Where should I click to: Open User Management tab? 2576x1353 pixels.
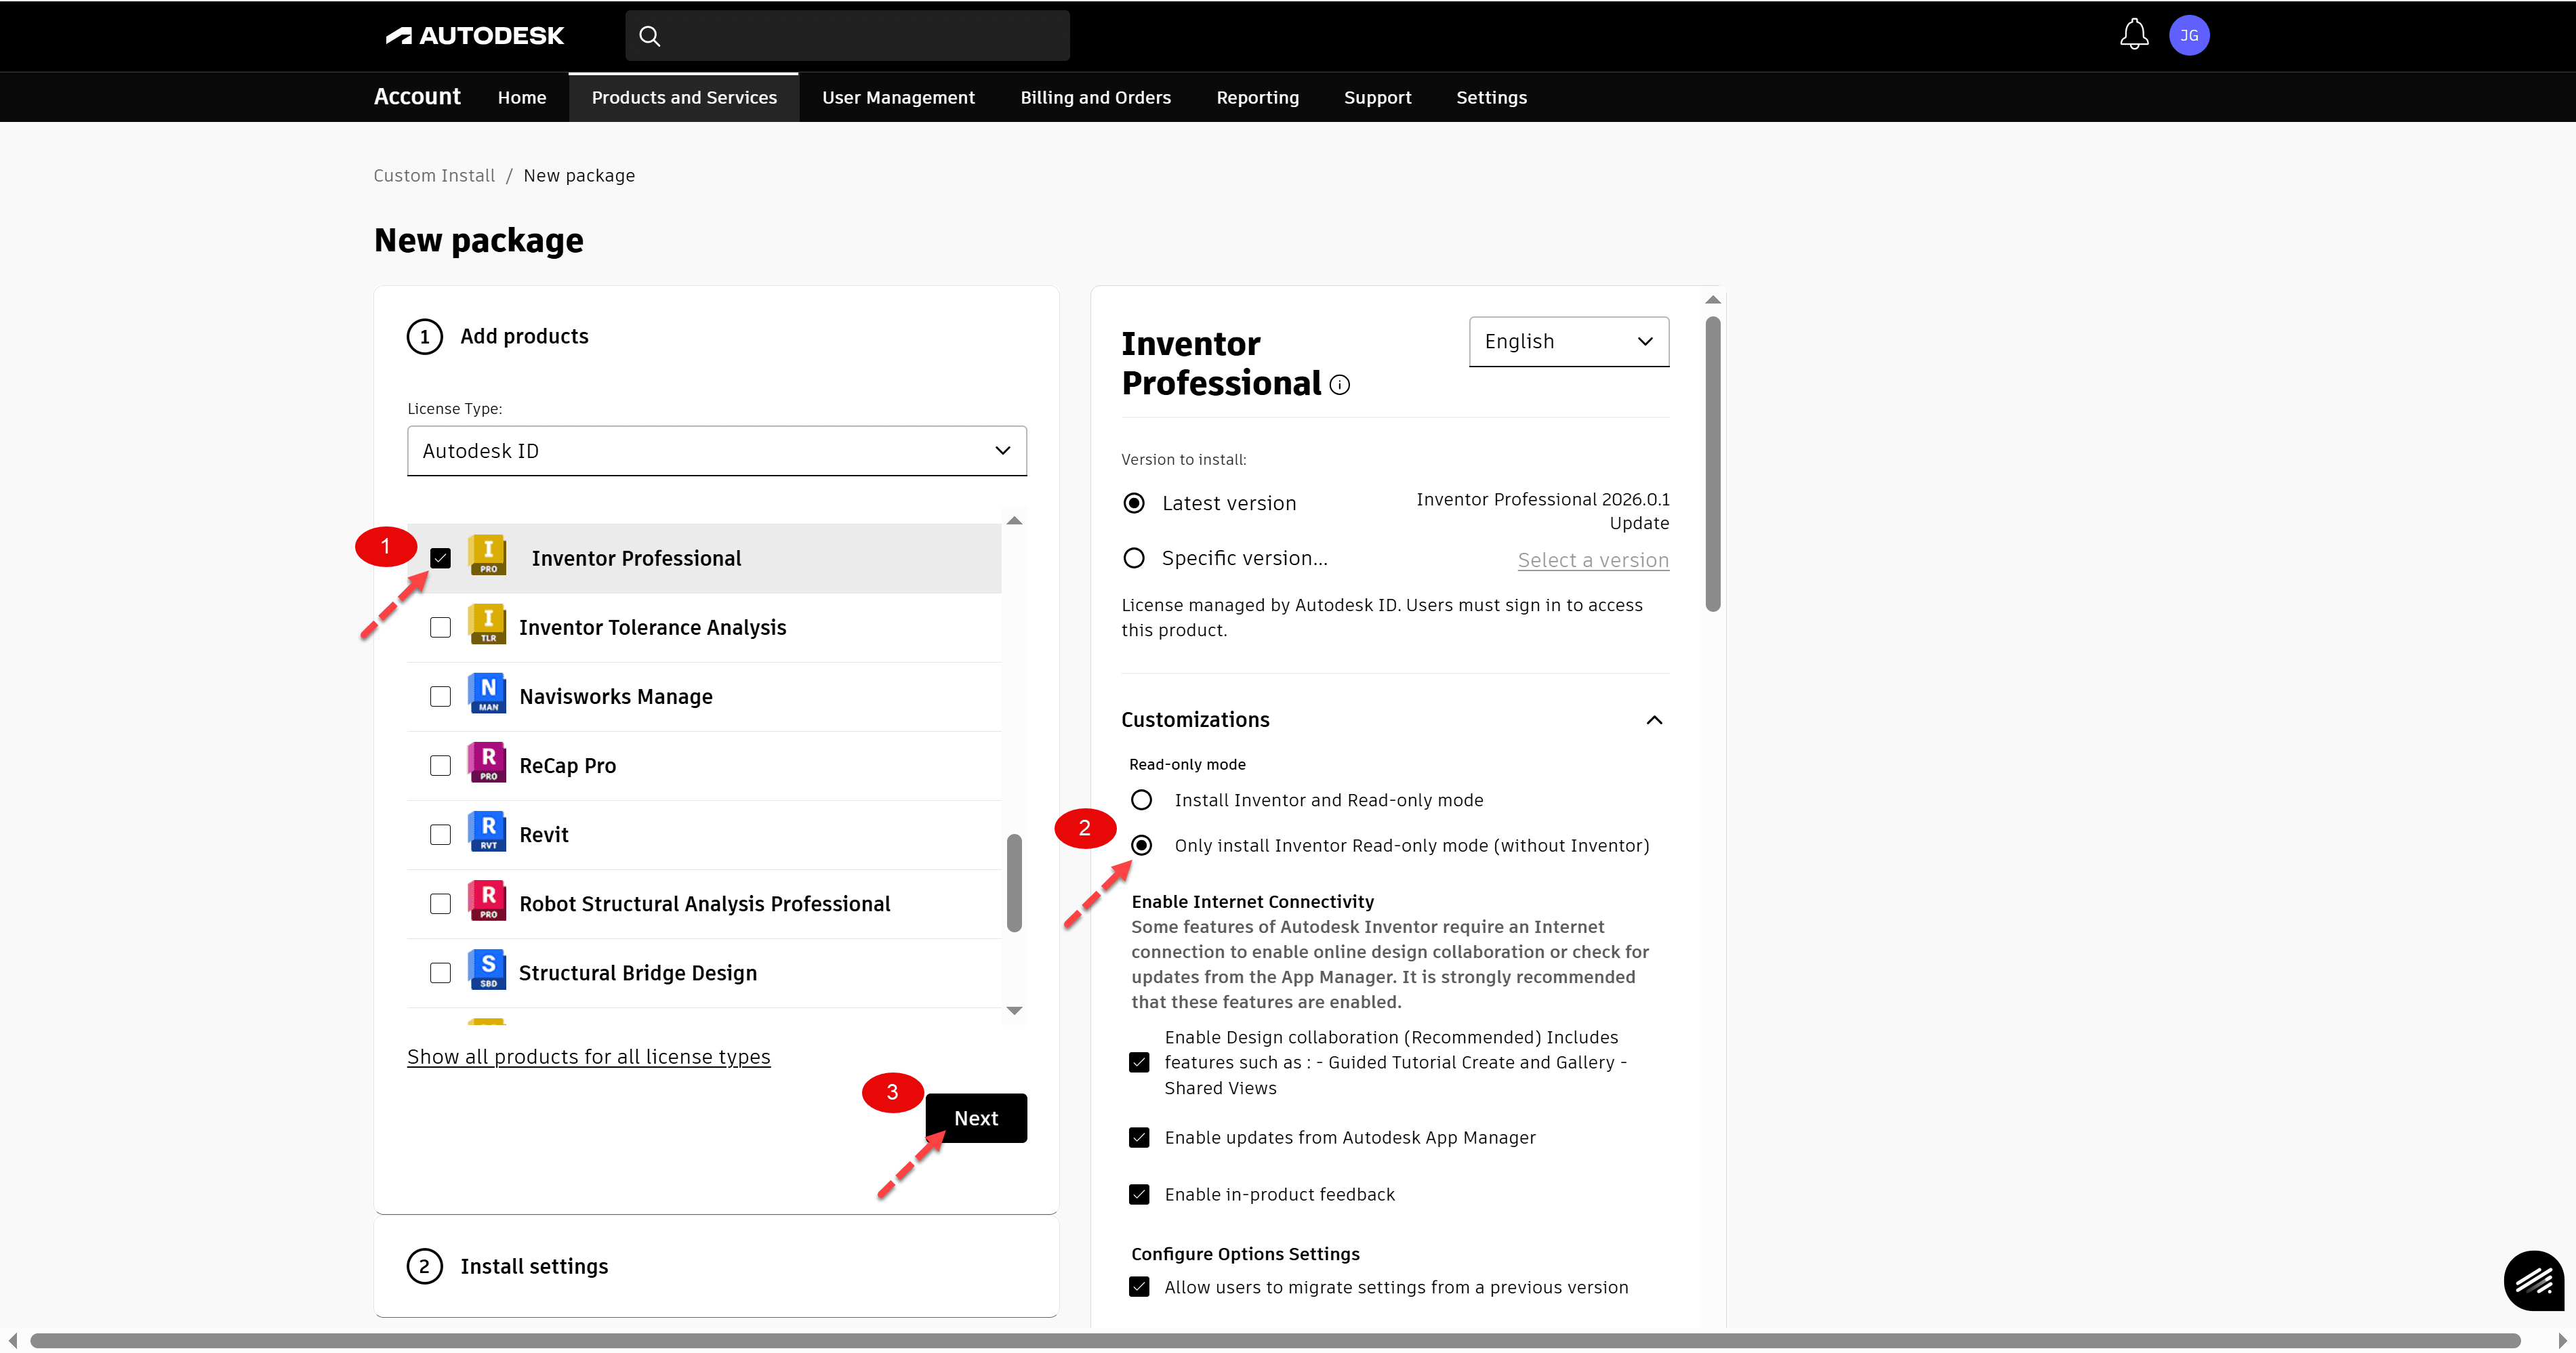pos(898,97)
